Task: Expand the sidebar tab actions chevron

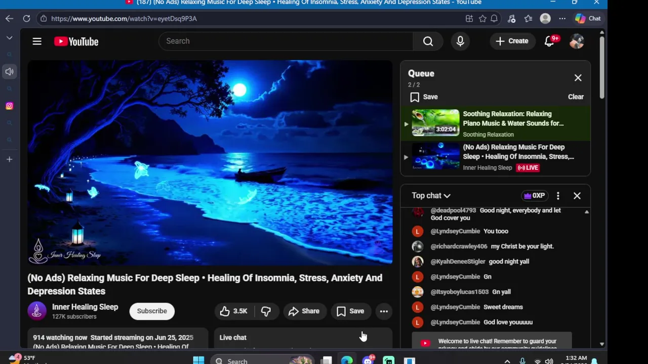Action: 9,38
